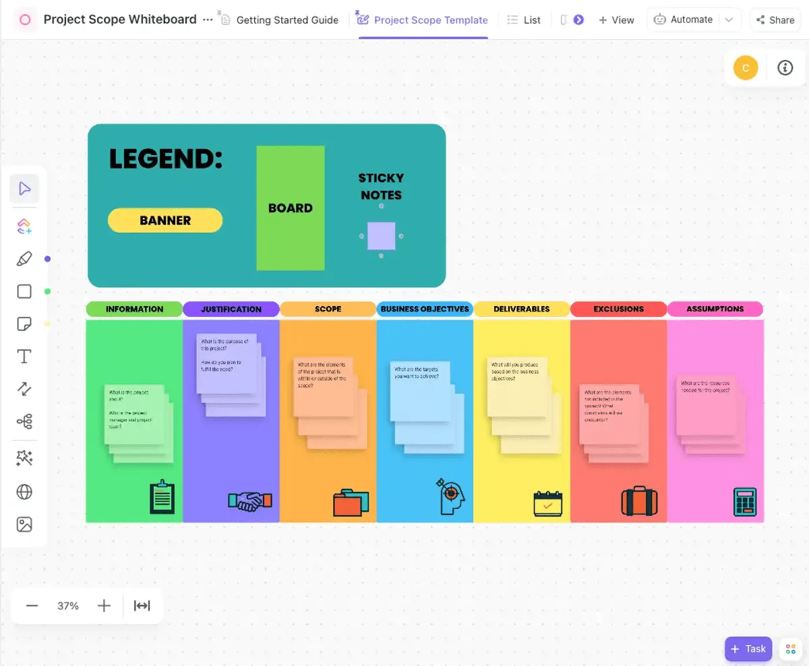809x666 pixels.
Task: Open the image insert tool
Action: coord(24,524)
